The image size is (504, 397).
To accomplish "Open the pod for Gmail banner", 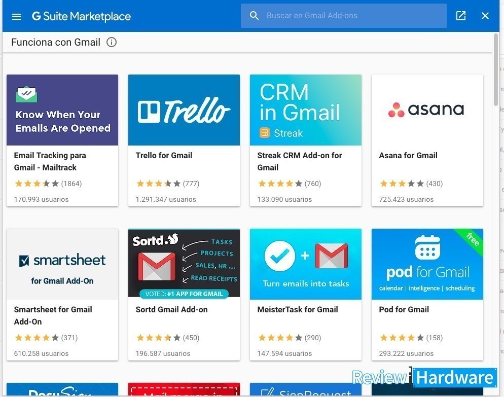I will (427, 264).
